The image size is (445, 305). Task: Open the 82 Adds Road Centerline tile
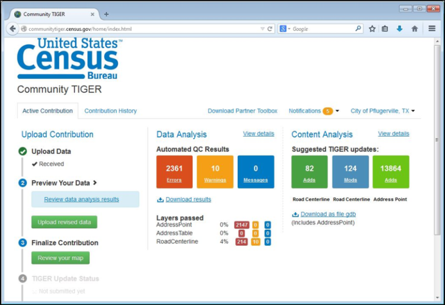(x=309, y=172)
